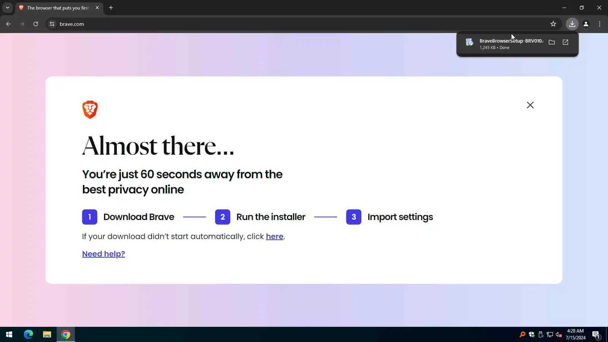Launch Microsoft Edge from taskbar
This screenshot has height=342, width=608.
pos(28,334)
